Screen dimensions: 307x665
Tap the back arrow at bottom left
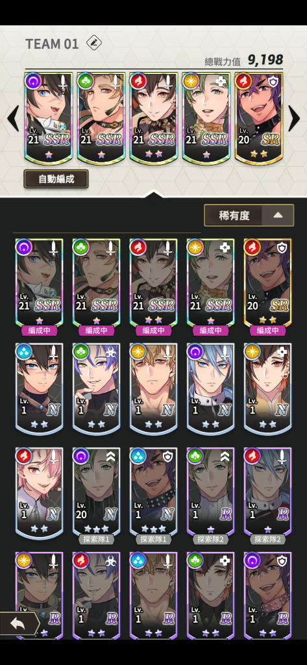(18, 623)
